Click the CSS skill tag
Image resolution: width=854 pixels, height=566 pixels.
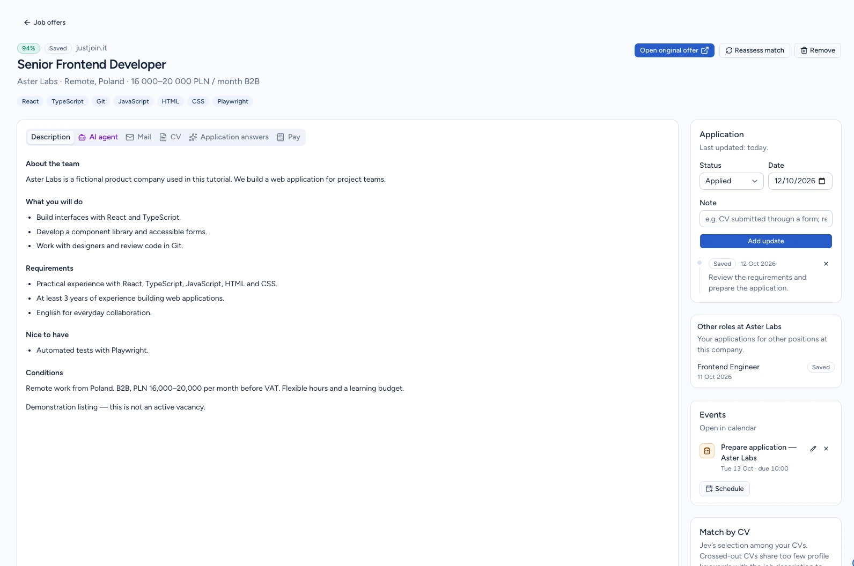tap(198, 101)
